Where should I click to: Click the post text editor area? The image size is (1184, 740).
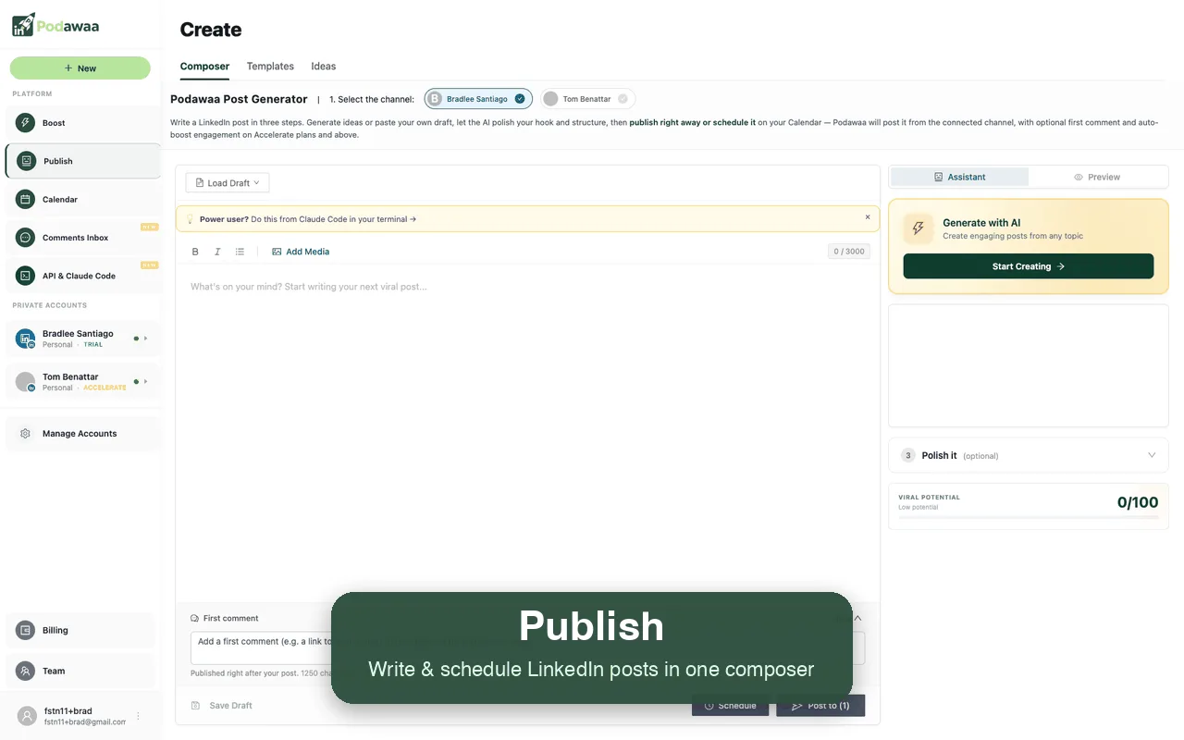527,435
